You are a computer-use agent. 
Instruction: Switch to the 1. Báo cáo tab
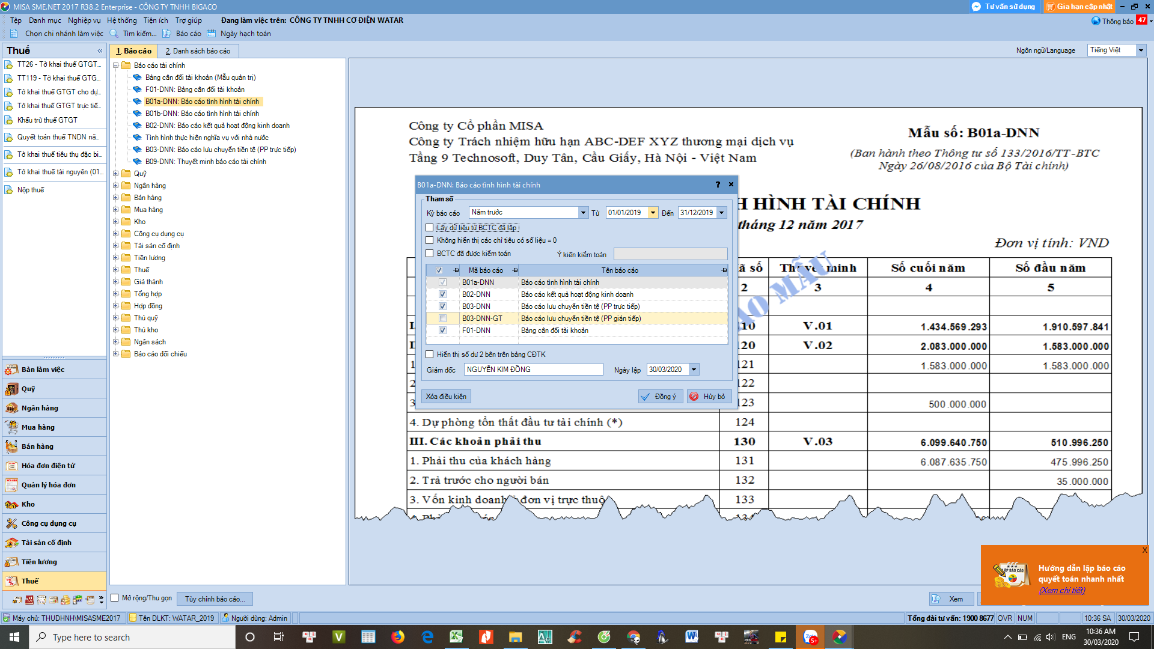tap(133, 51)
